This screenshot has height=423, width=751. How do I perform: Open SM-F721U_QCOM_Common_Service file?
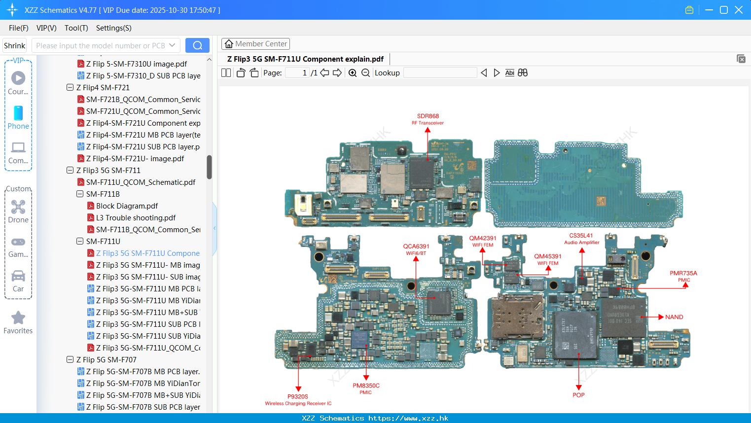[x=139, y=111]
